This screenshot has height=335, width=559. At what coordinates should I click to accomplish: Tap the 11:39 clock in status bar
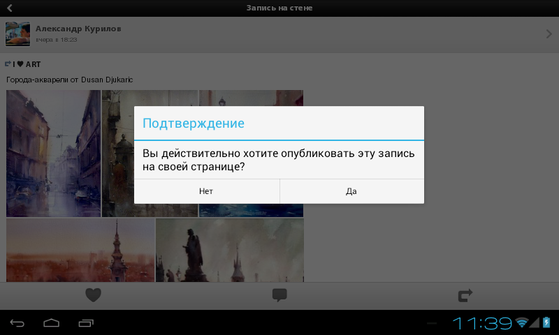pyautogui.click(x=482, y=323)
